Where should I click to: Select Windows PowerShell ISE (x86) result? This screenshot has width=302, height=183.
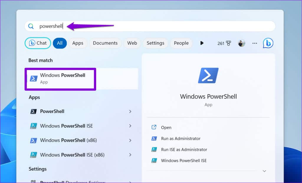81,155
